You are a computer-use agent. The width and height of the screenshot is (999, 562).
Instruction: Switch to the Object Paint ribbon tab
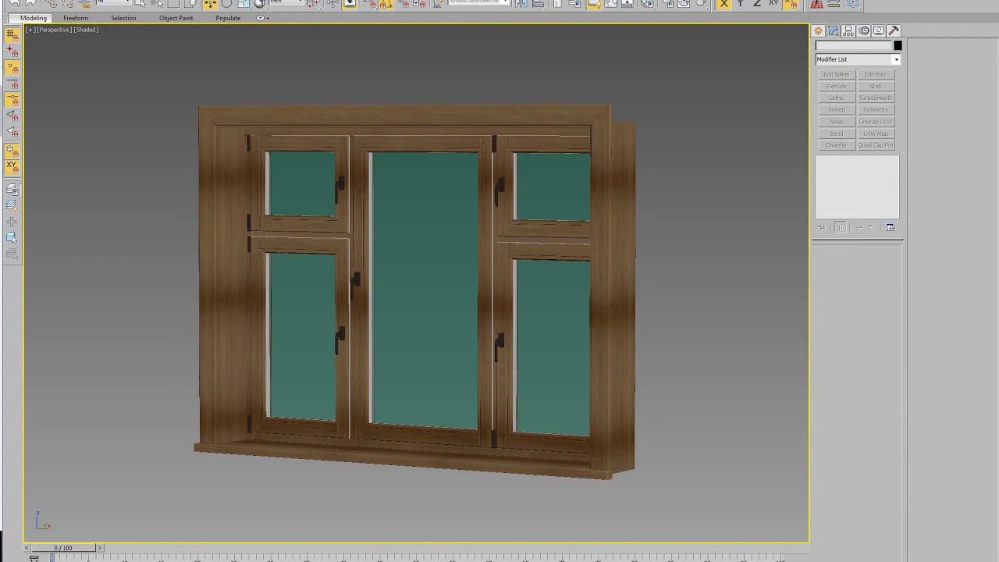click(176, 18)
